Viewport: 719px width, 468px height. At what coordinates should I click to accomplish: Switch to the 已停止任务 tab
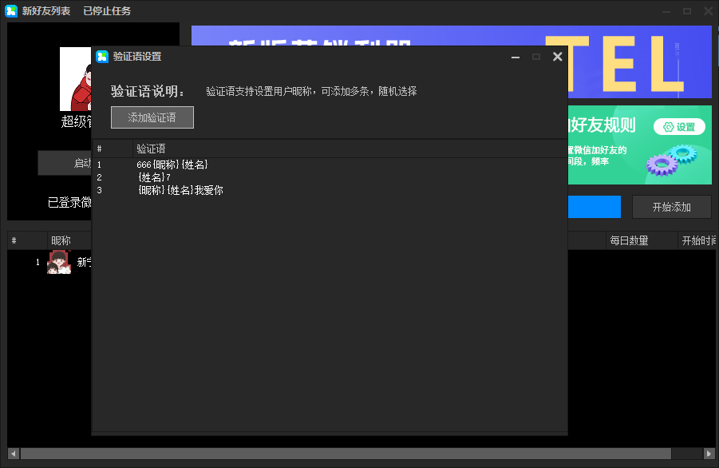coord(105,10)
